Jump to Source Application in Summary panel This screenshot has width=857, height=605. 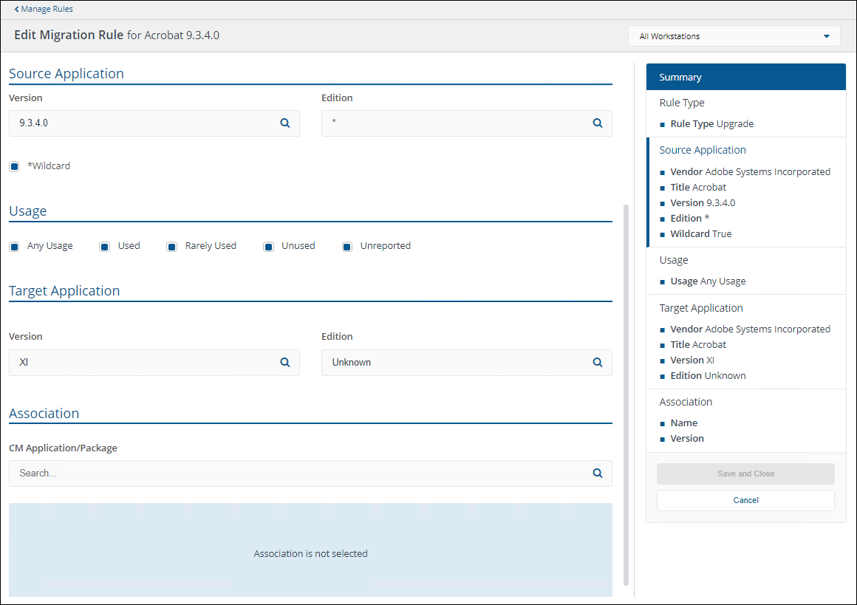[x=703, y=150]
